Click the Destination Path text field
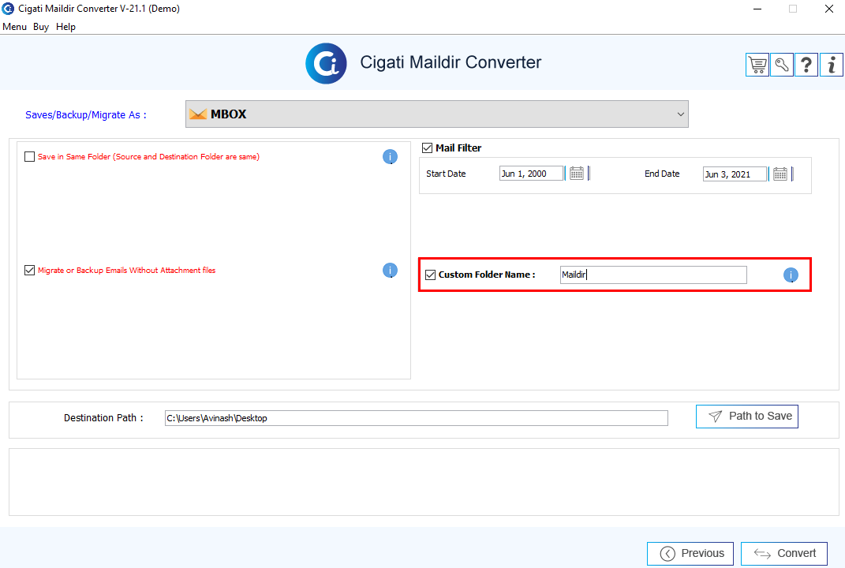This screenshot has height=568, width=845. (x=416, y=418)
